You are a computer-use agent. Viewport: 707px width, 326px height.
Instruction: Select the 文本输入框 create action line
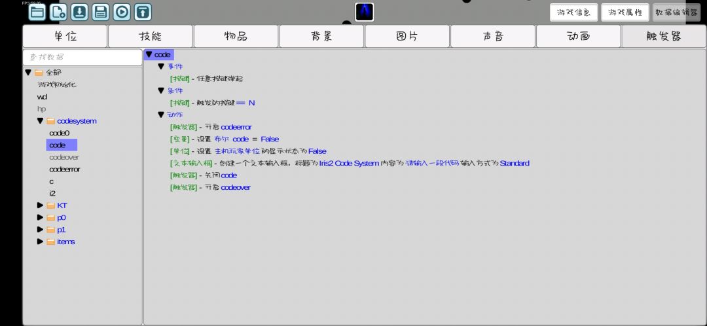click(x=350, y=163)
